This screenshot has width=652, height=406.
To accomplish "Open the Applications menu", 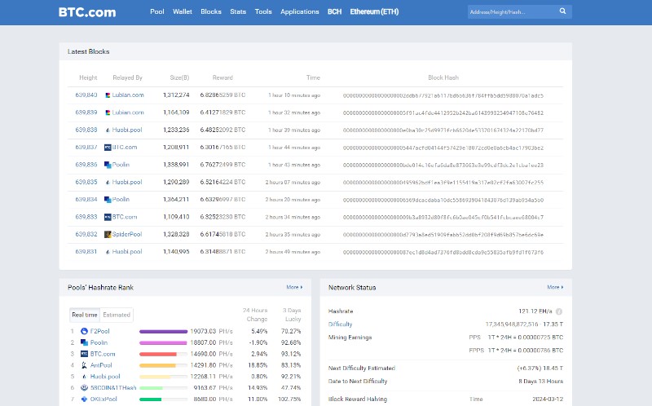I will [x=300, y=11].
